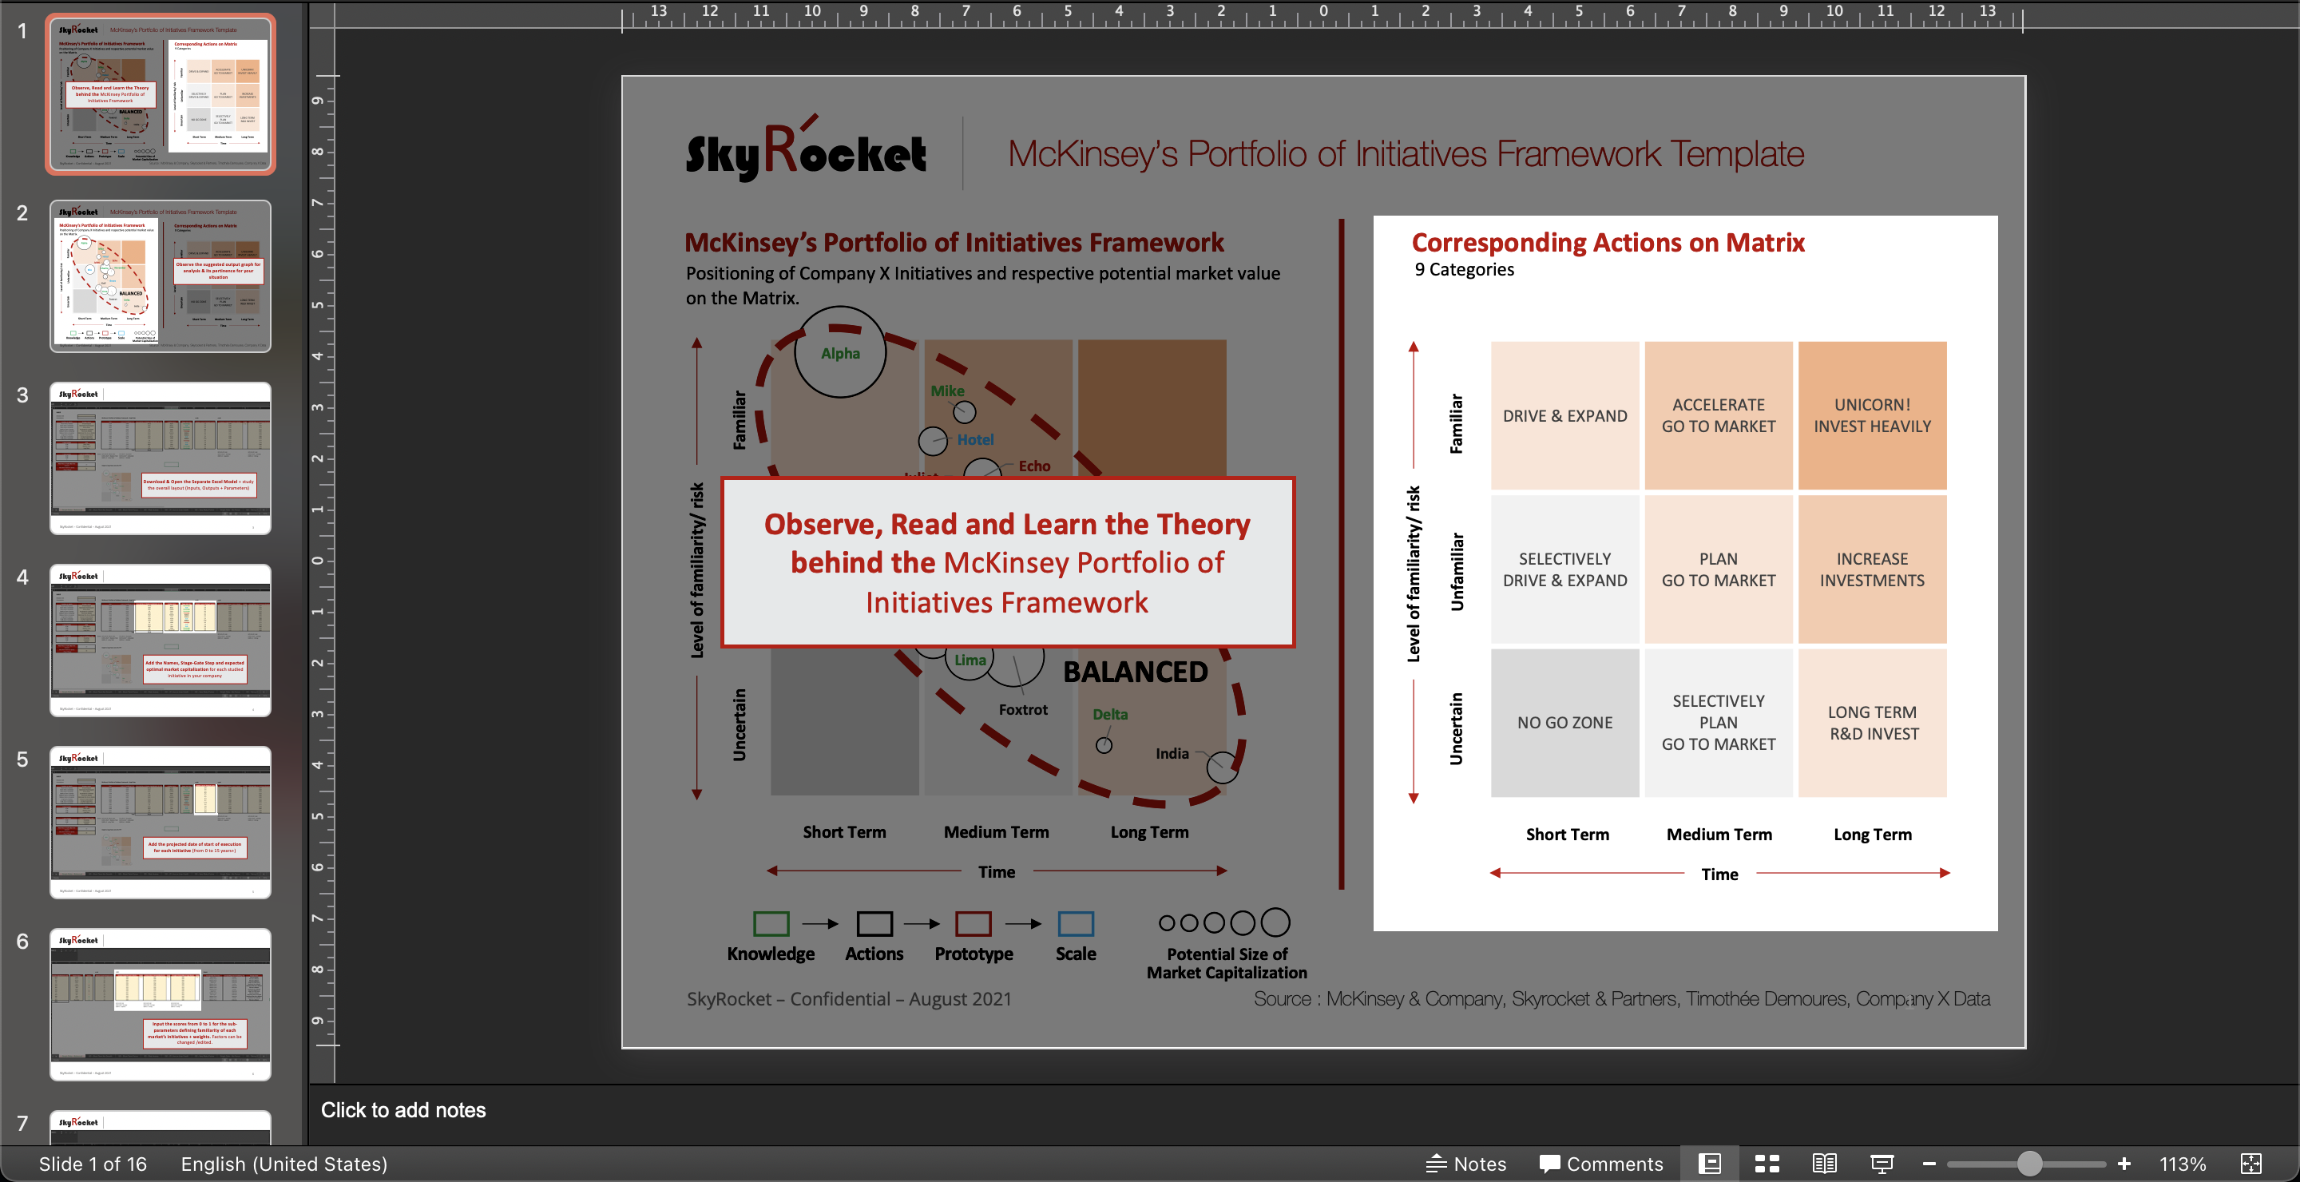
Task: Click the right matrix 'Medium Term' label
Action: pos(1719,835)
